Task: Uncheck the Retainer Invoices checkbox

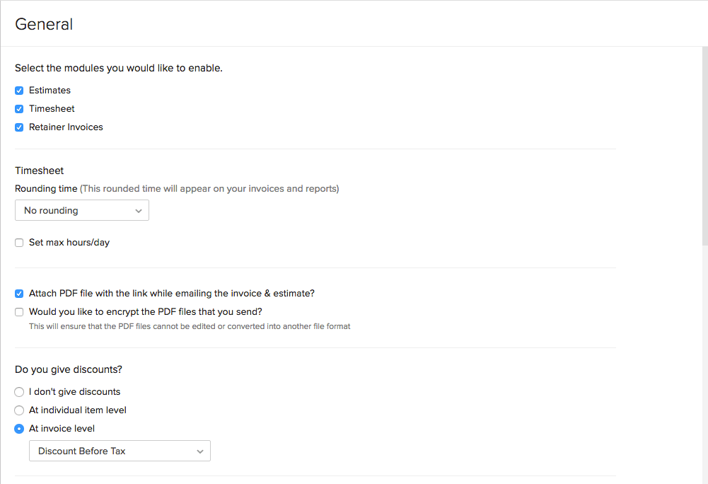Action: click(19, 127)
